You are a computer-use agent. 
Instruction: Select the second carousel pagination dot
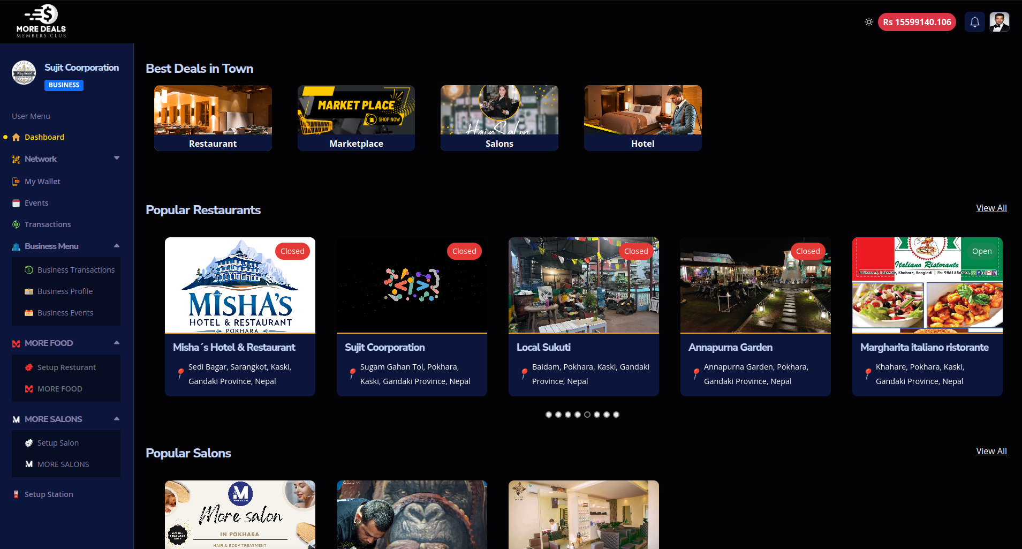point(558,415)
